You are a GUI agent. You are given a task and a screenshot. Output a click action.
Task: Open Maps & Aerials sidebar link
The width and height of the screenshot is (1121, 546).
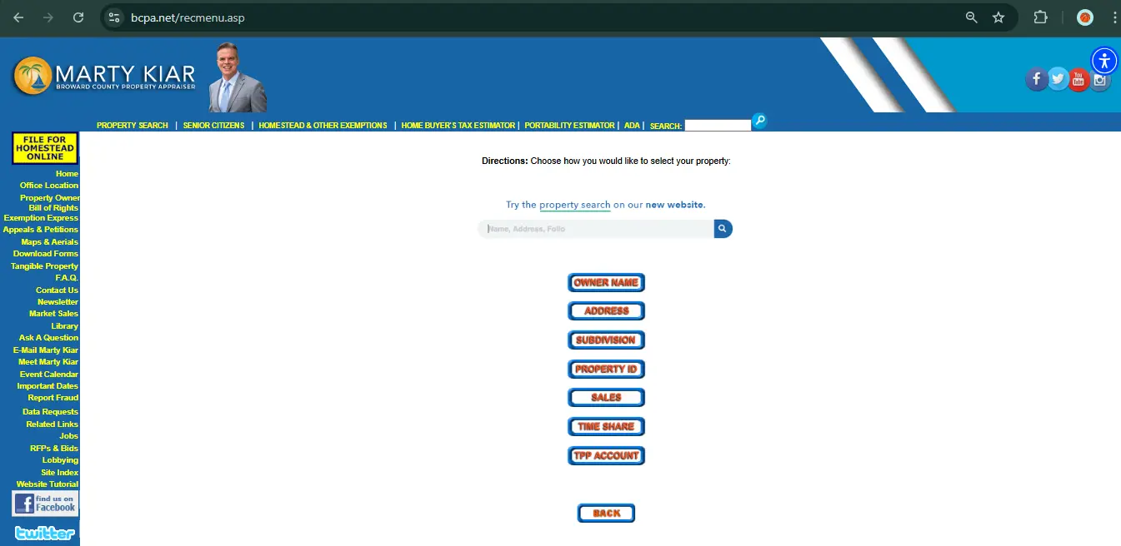point(49,242)
